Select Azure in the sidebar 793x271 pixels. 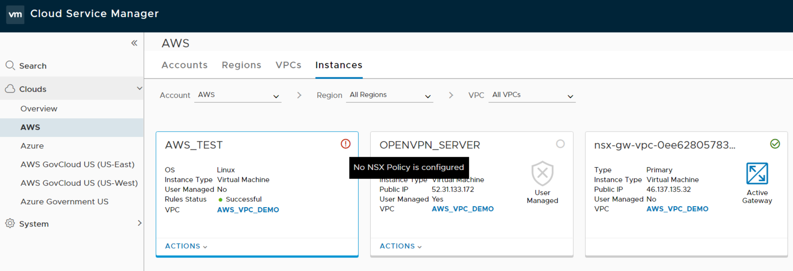pos(72,146)
